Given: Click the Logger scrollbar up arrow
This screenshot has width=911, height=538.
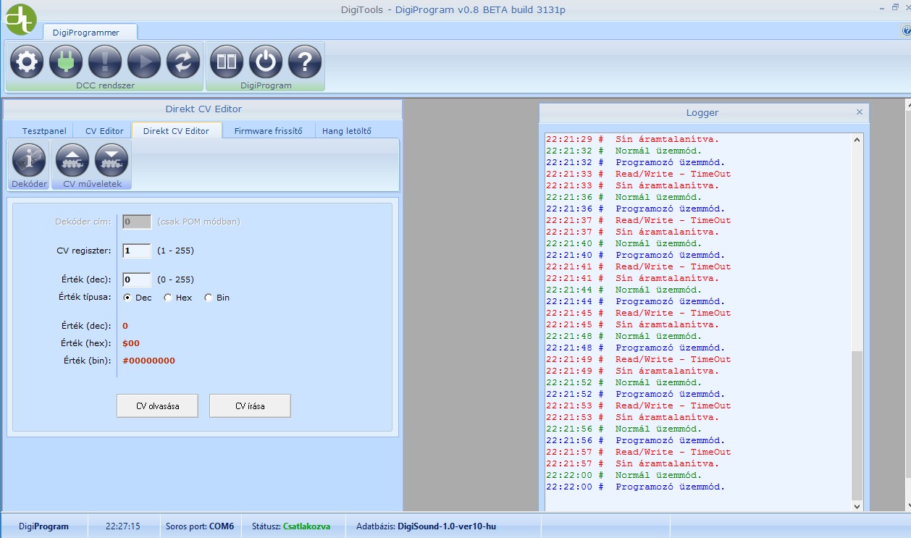Looking at the screenshot, I should [857, 140].
